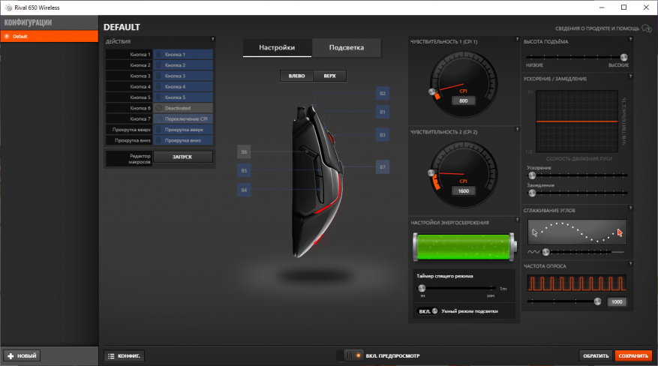Open Переключение CPI dropdown for Кнопка 7
The height and width of the screenshot is (366, 658).
click(183, 118)
